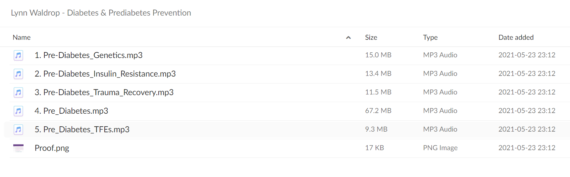
Task: Open the Proof.png file name
Action: (52, 148)
